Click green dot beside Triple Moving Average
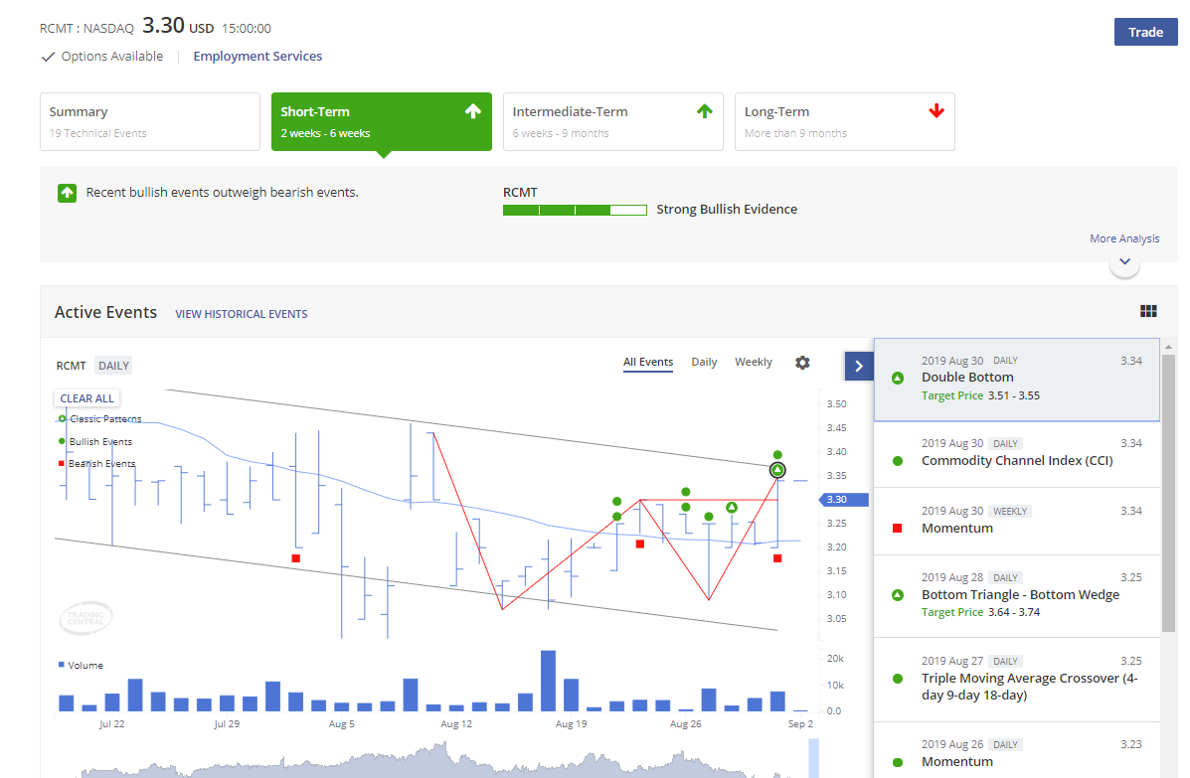The width and height of the screenshot is (1190, 778). click(x=897, y=679)
